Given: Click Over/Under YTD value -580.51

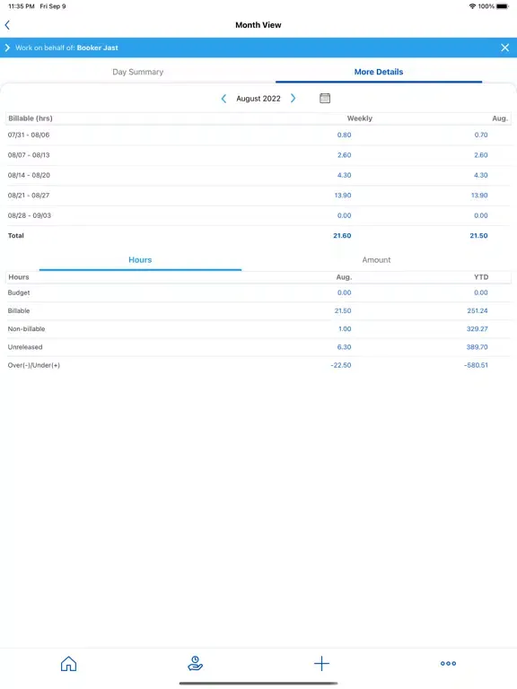Looking at the screenshot, I should pos(476,365).
